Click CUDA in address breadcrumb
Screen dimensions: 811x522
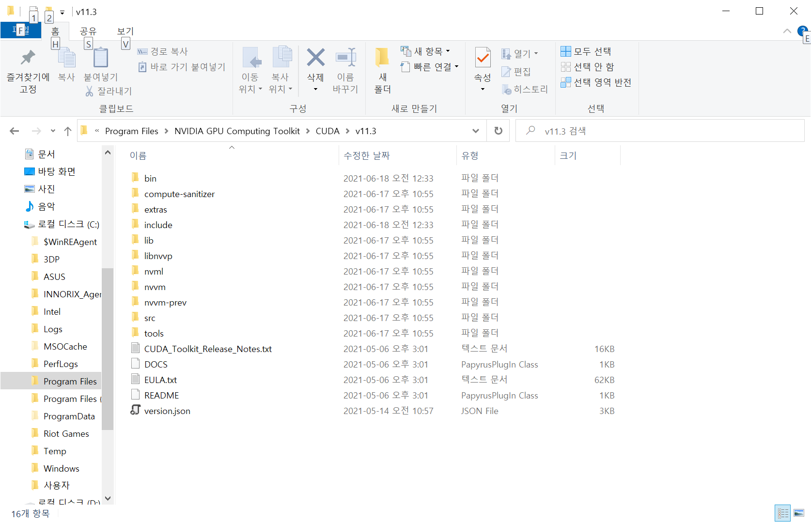point(328,131)
